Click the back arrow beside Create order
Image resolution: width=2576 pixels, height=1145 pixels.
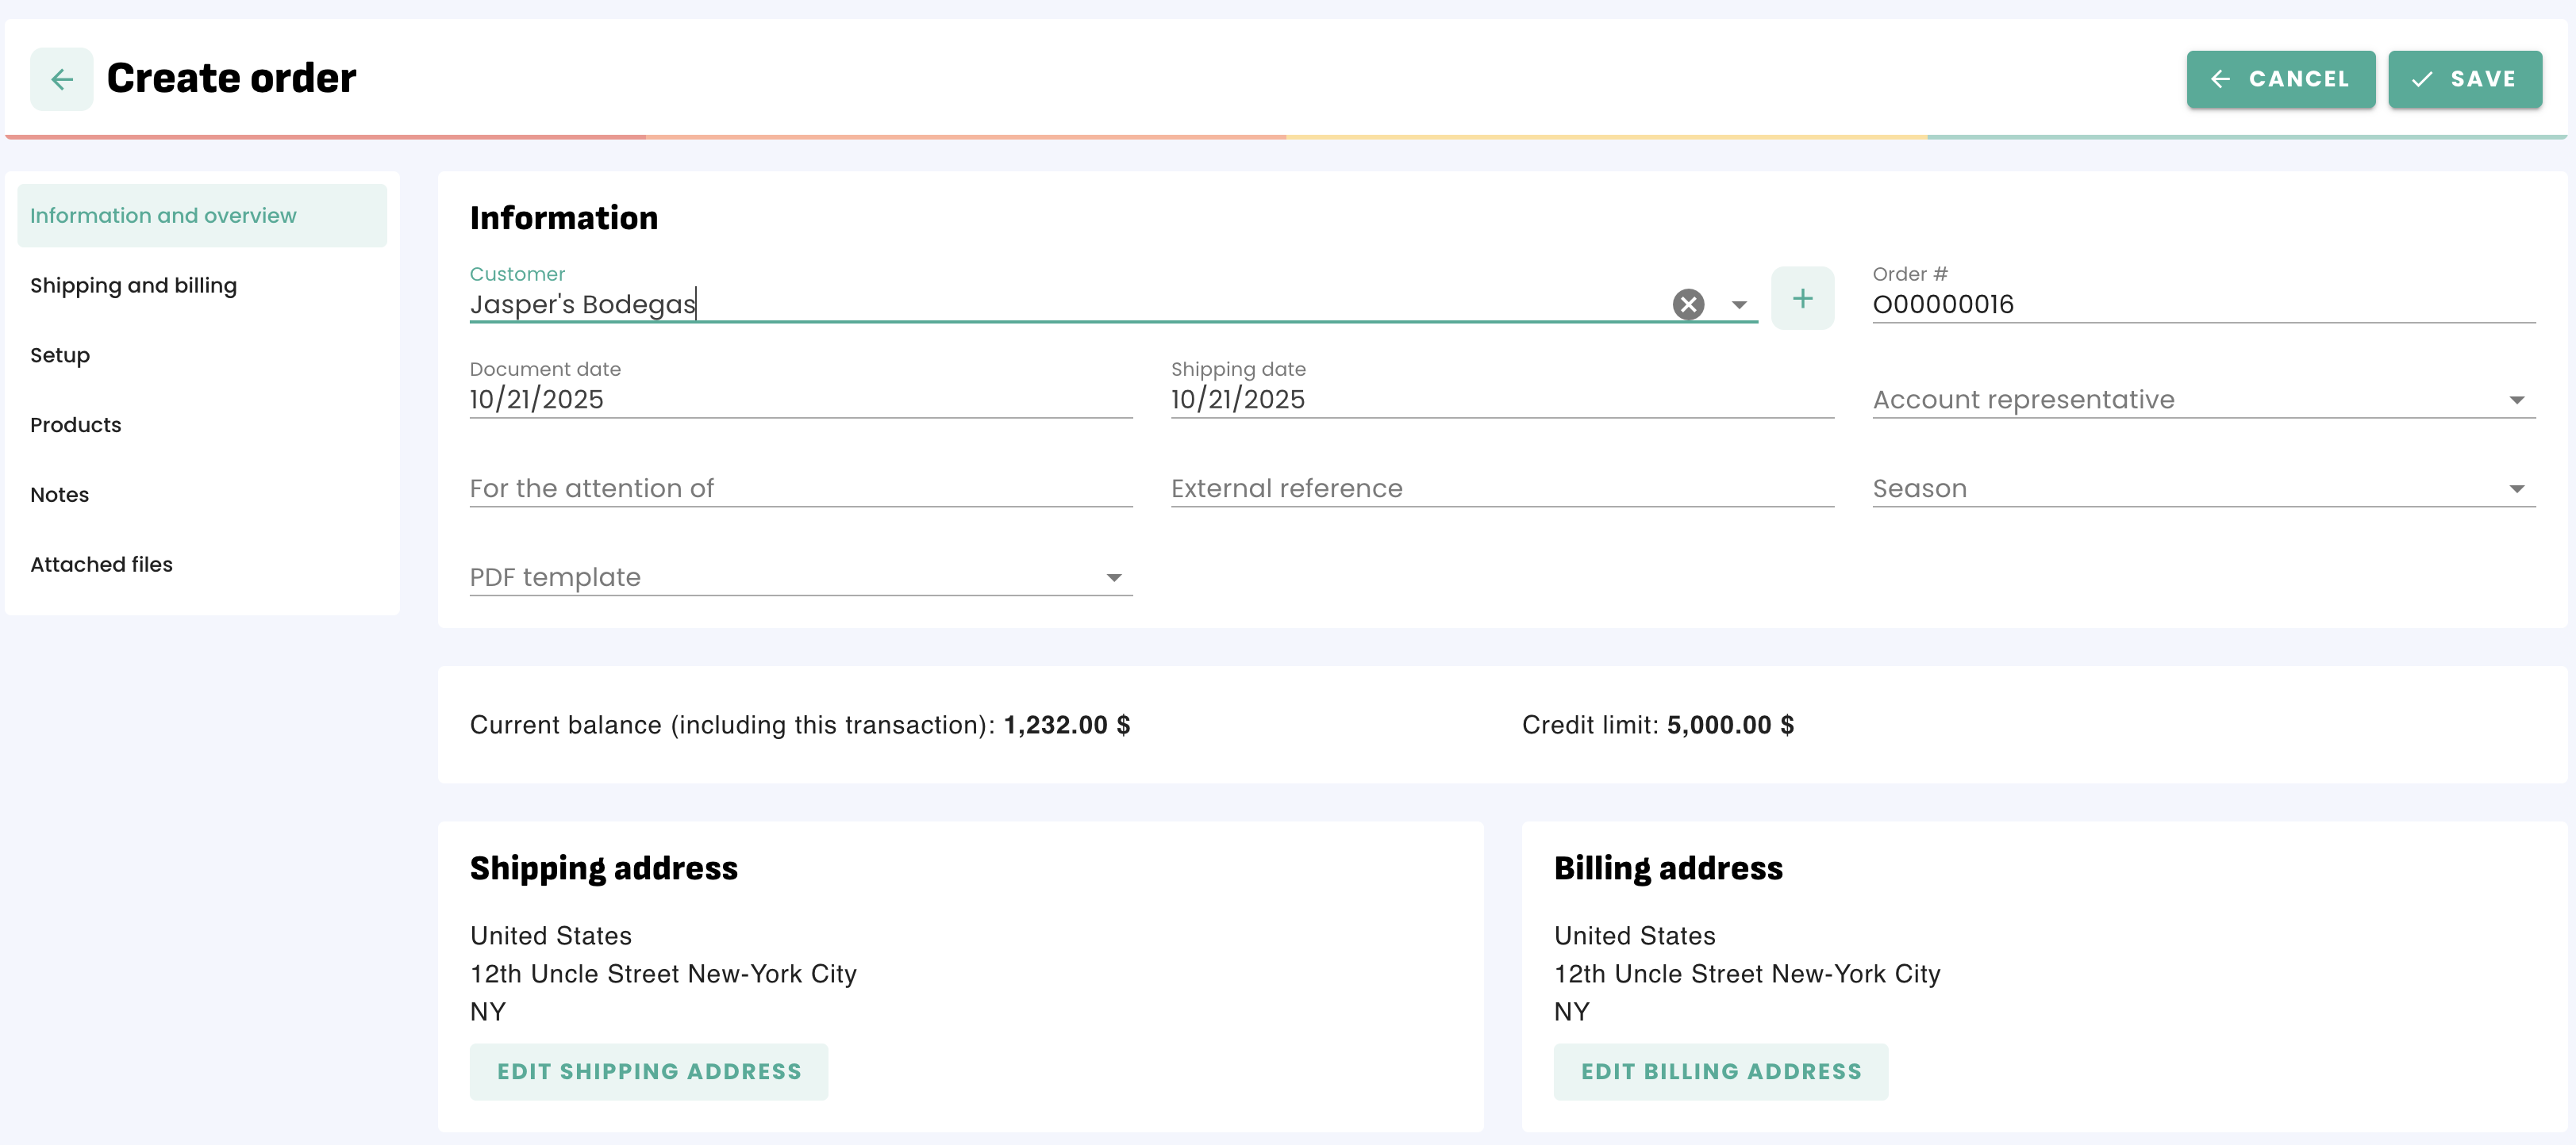(x=61, y=79)
